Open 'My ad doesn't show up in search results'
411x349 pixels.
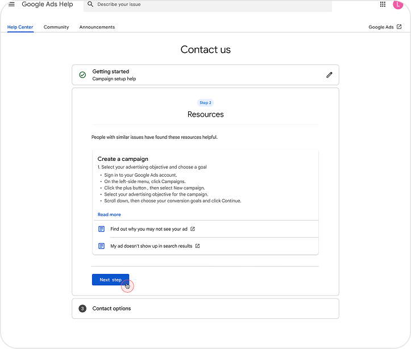coord(151,246)
